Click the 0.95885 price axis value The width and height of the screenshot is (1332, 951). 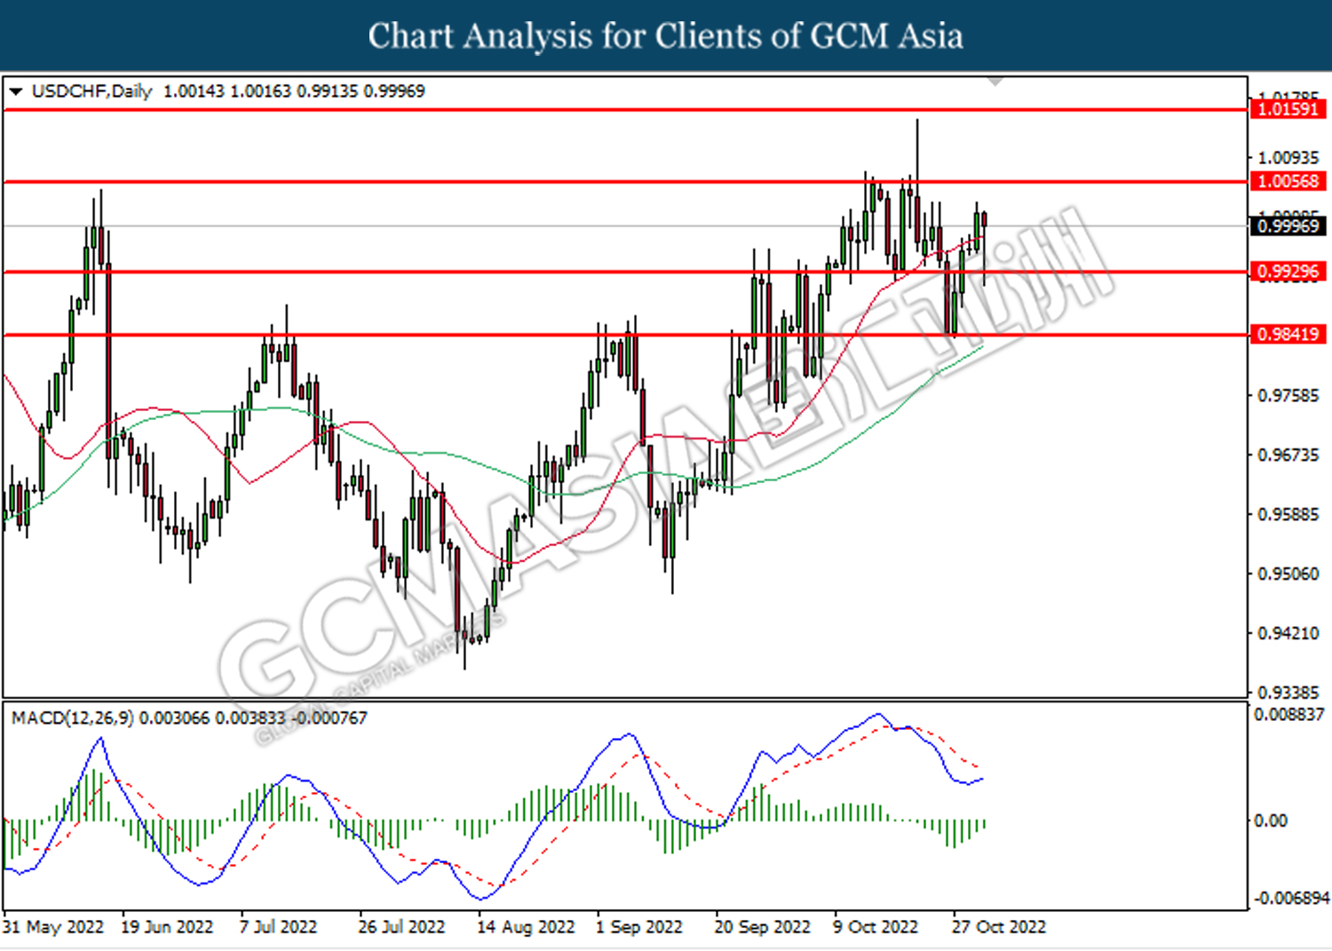1288,514
